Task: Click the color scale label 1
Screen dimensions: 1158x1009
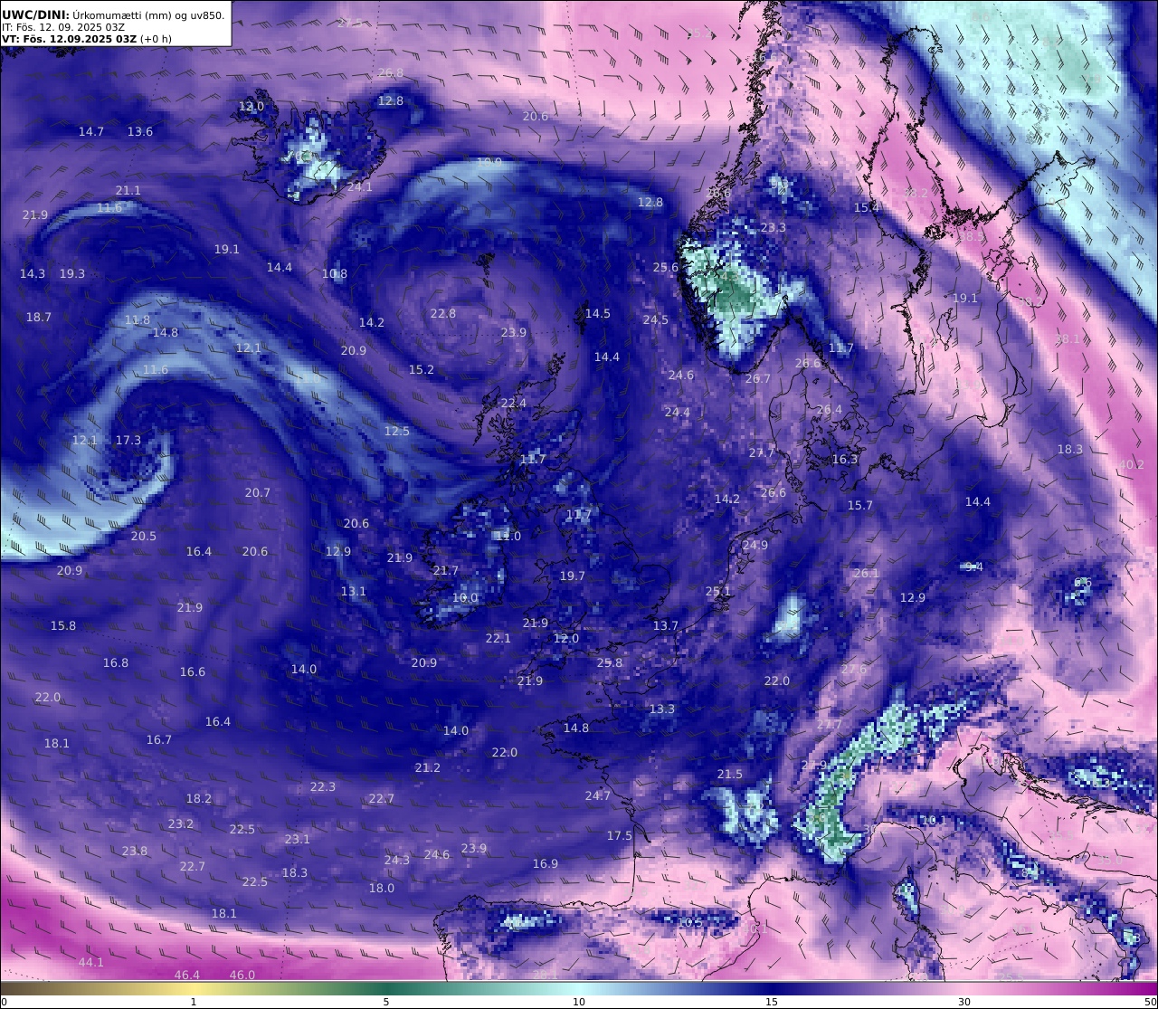Action: [193, 1002]
